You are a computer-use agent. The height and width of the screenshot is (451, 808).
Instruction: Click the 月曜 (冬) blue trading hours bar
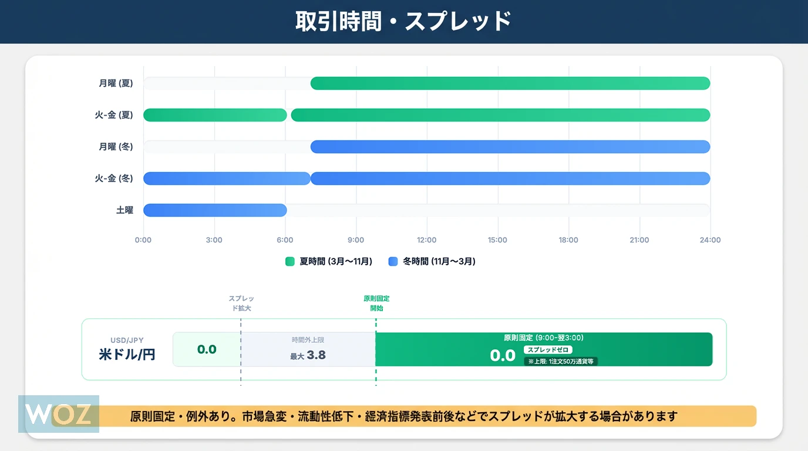pos(510,147)
